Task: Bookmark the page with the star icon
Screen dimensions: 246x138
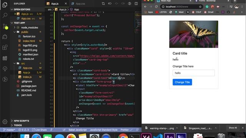Action: point(200,7)
